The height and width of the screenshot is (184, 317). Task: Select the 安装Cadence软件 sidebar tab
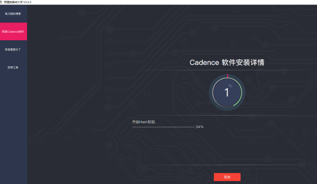click(x=13, y=32)
